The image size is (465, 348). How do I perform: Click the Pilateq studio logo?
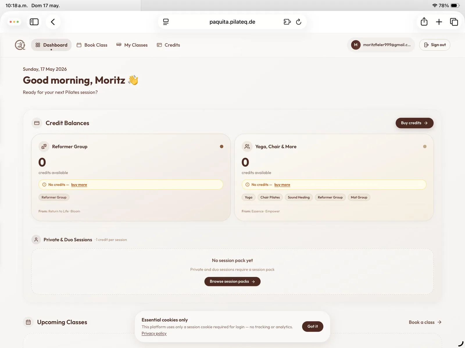click(x=20, y=45)
